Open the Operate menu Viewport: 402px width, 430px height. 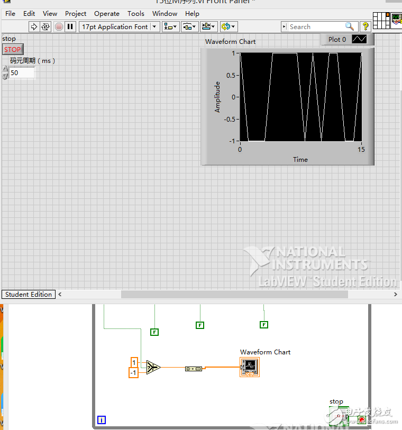[x=107, y=13]
